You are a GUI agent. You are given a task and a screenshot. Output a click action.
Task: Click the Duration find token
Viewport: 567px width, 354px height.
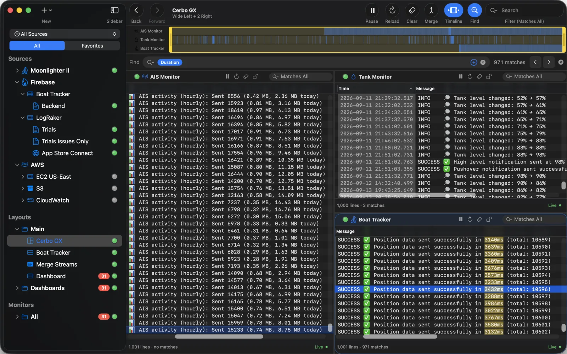click(170, 62)
